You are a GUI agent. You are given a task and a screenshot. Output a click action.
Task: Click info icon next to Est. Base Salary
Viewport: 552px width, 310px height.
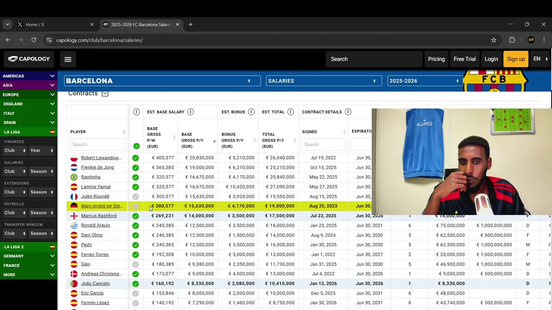click(x=191, y=112)
